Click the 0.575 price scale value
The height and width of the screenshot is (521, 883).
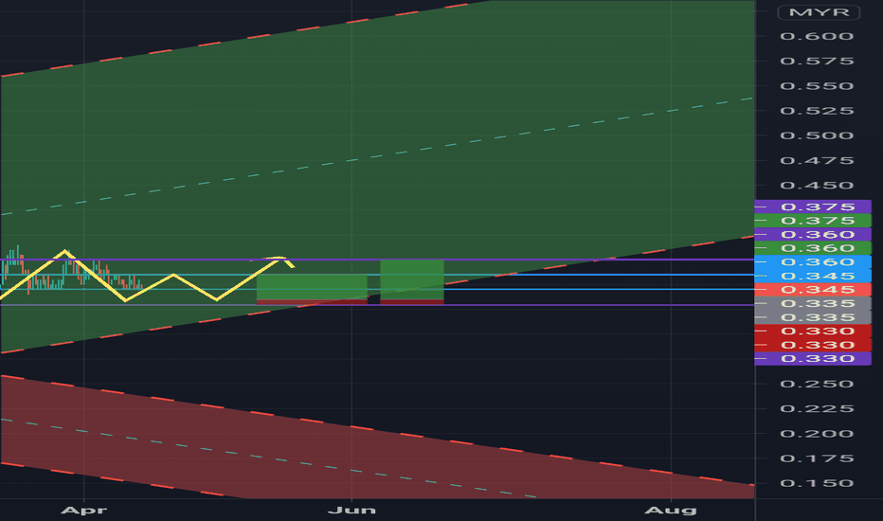[817, 62]
